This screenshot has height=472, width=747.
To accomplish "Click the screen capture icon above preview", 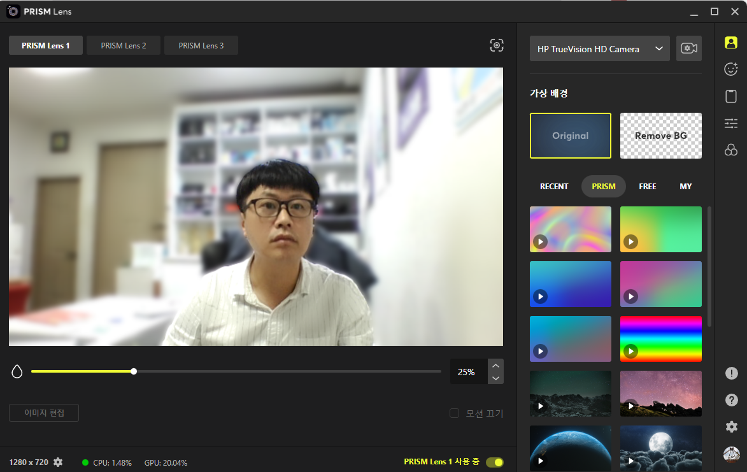I will tap(497, 45).
